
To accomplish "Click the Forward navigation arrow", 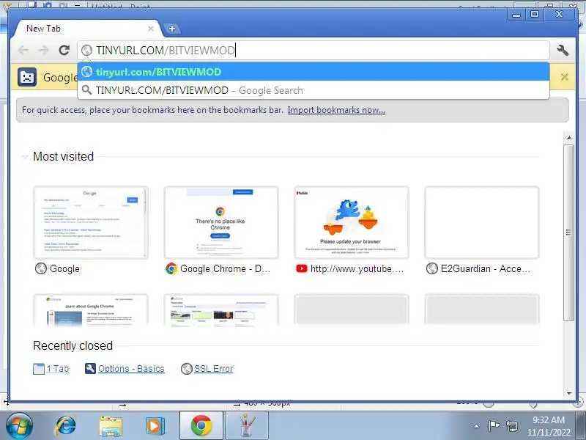I will click(x=44, y=50).
